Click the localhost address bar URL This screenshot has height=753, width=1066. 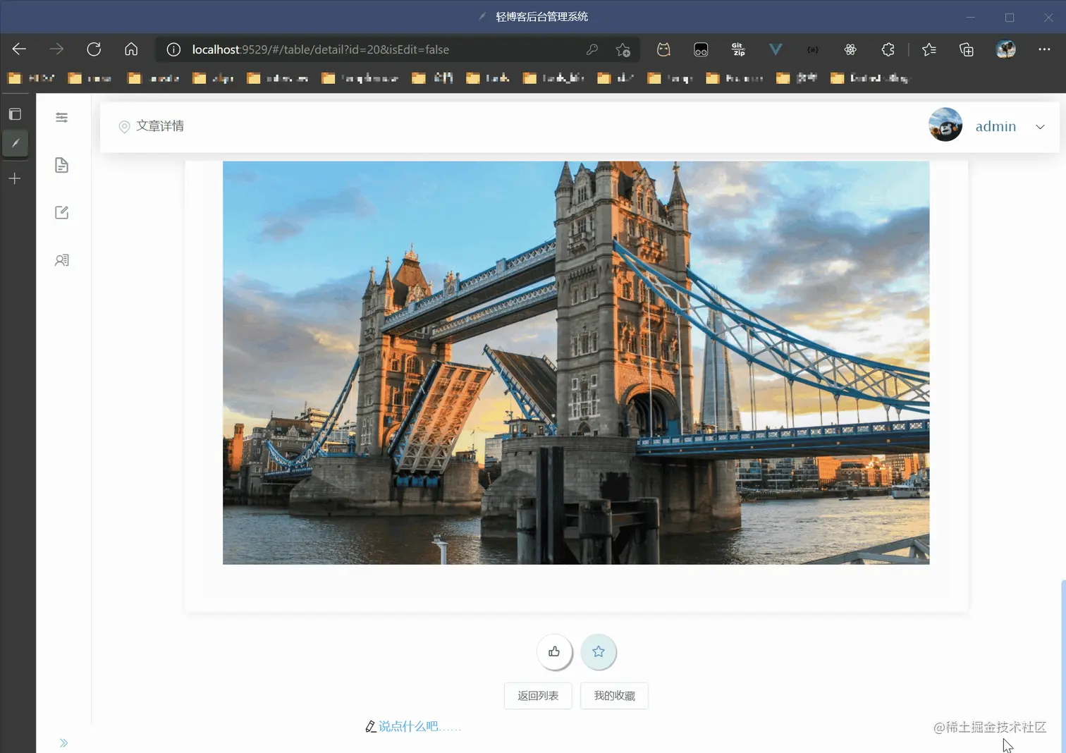click(321, 49)
